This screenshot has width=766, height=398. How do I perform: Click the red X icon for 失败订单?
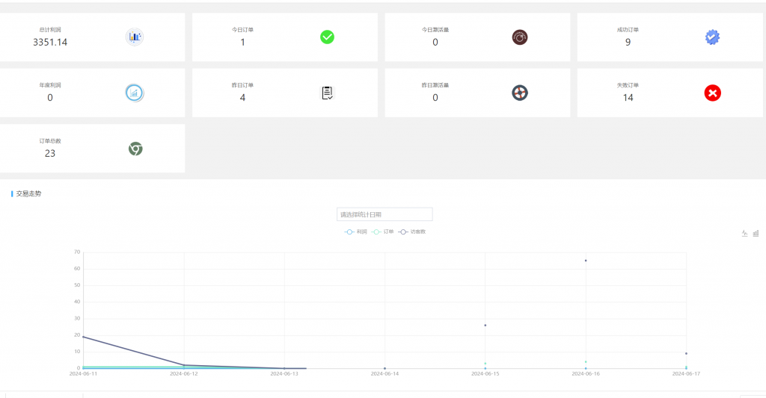(x=713, y=93)
